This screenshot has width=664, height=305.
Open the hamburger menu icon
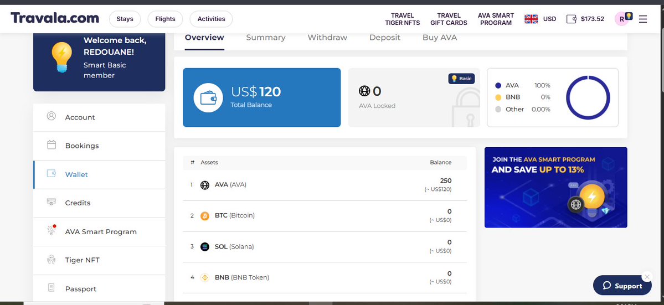coord(643,19)
